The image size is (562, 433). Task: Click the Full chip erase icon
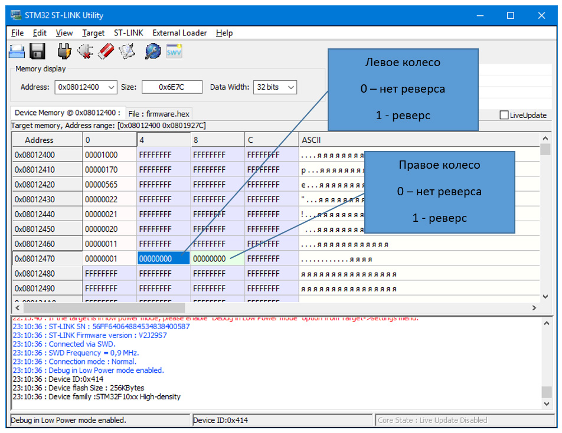pos(106,51)
